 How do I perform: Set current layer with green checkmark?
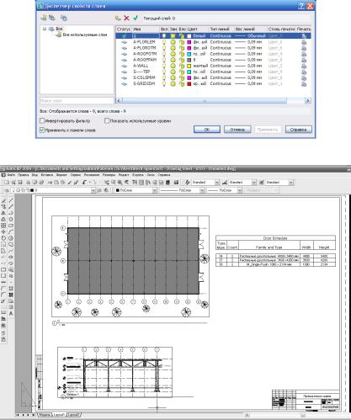pos(136,19)
